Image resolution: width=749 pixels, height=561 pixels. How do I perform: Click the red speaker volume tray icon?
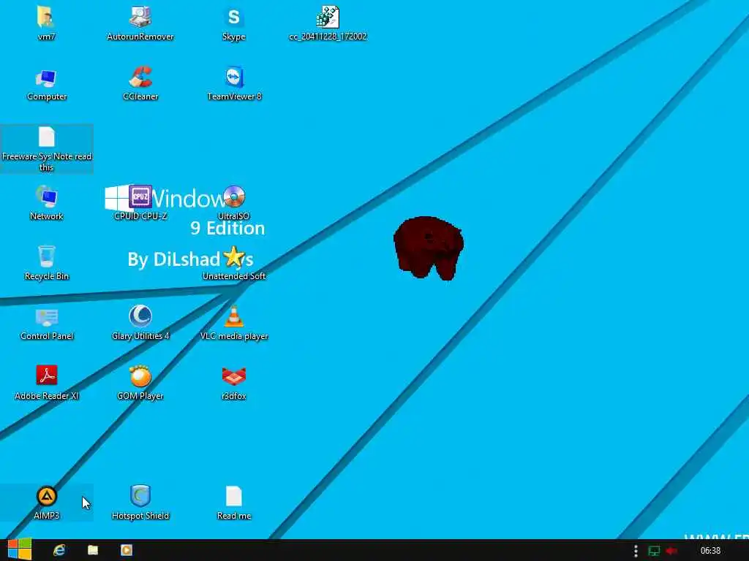(671, 551)
